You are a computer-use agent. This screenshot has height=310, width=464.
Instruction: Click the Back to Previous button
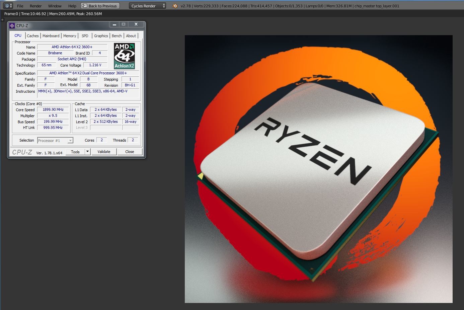pos(100,6)
